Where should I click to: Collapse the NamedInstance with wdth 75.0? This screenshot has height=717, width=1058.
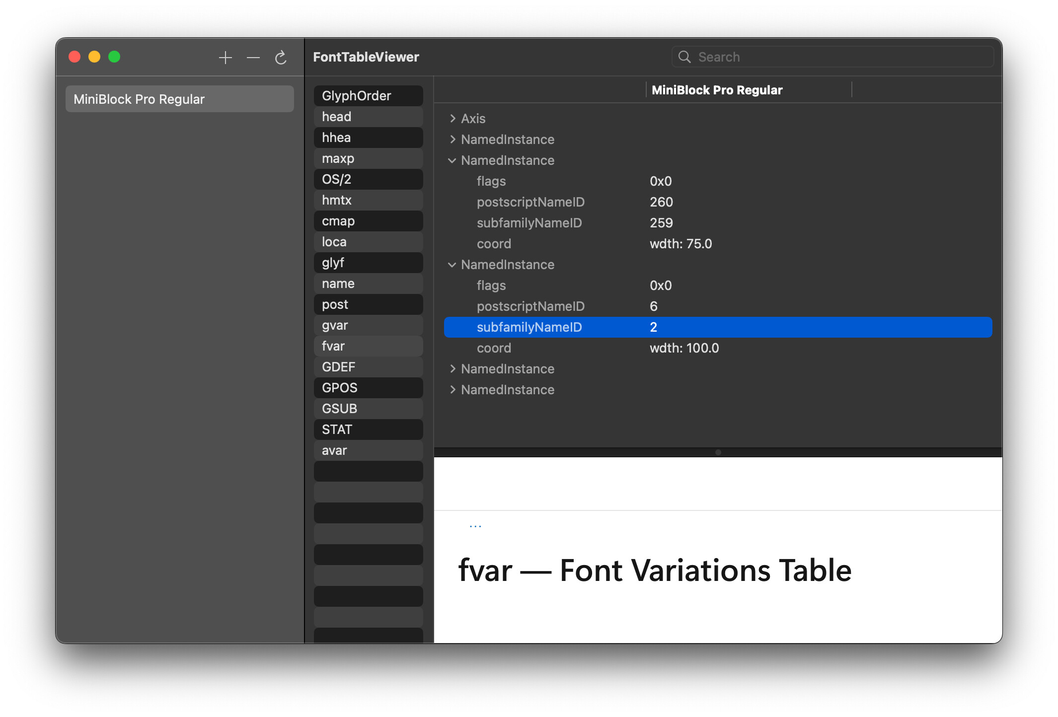click(x=452, y=160)
